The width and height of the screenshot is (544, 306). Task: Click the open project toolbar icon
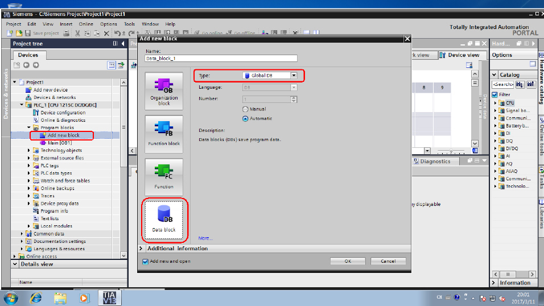click(19, 34)
